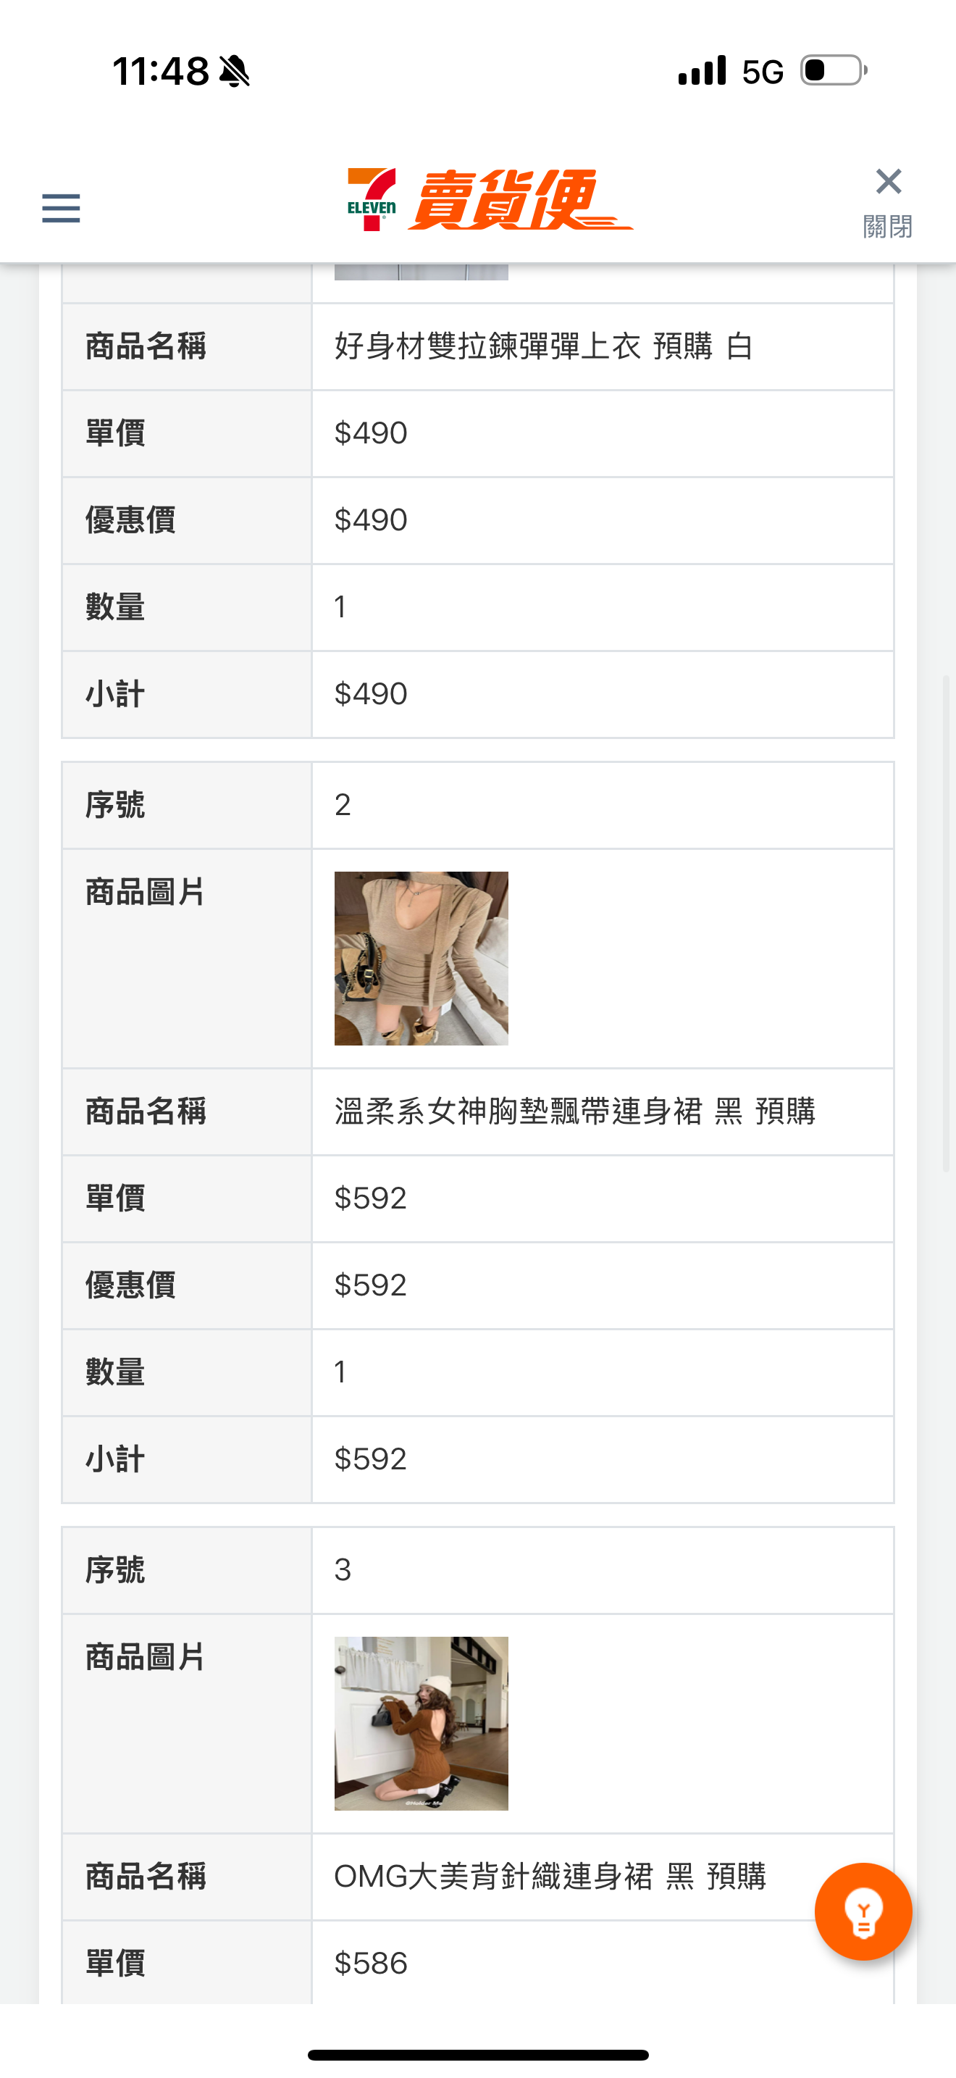The image size is (956, 2078).
Task: Open the brown knit dress thumbnail
Action: point(422,1723)
